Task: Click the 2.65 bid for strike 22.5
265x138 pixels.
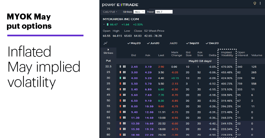Action: click(134, 67)
